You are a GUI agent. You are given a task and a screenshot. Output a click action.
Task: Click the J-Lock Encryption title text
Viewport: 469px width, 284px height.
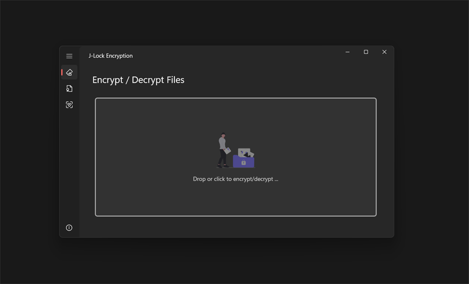[x=111, y=56]
